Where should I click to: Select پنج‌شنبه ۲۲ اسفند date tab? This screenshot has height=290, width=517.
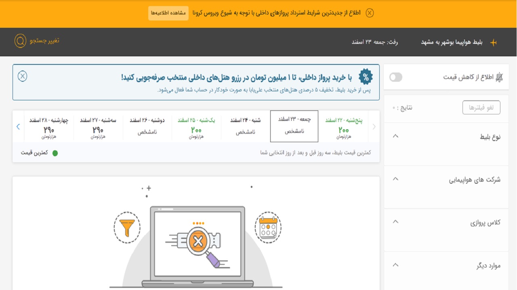(x=344, y=126)
